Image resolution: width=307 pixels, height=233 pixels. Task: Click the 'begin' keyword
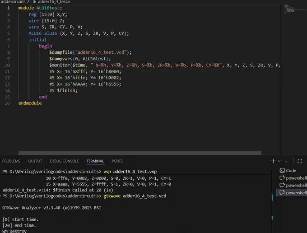(x=46, y=46)
